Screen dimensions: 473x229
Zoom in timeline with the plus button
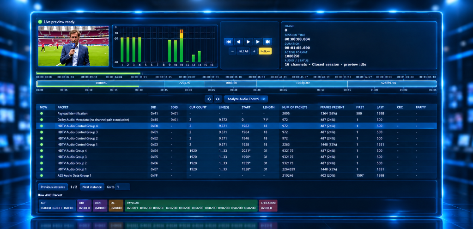click(254, 51)
